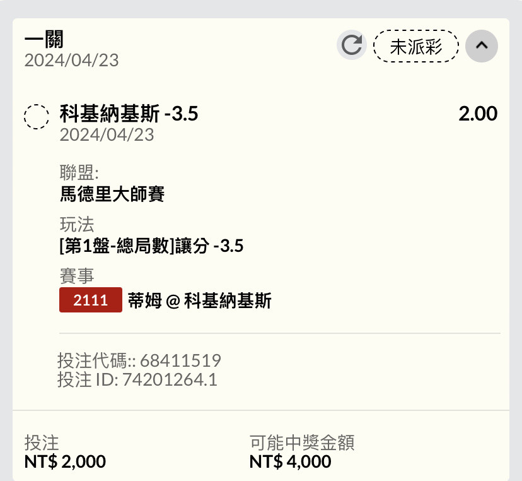Click the bet title 科基納基斯 -3.5
Image resolution: width=522 pixels, height=481 pixels.
129,114
